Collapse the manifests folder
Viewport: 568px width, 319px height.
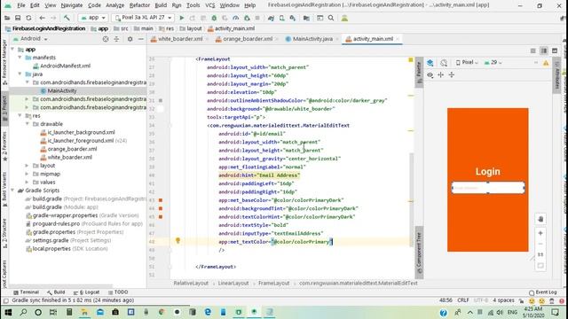point(20,58)
